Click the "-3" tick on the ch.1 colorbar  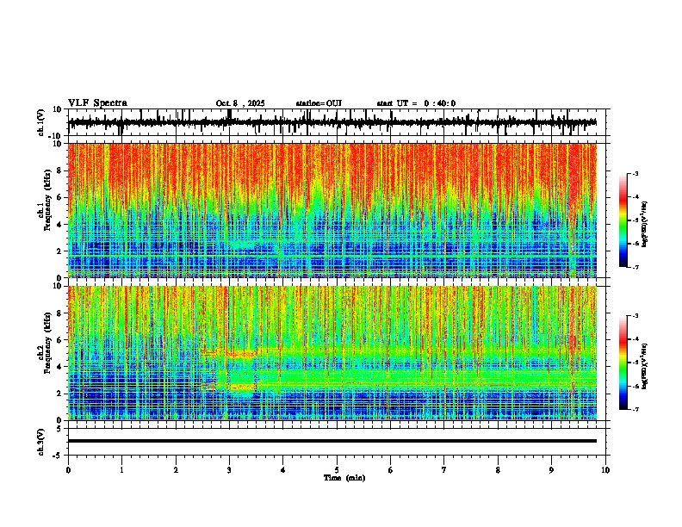(635, 174)
